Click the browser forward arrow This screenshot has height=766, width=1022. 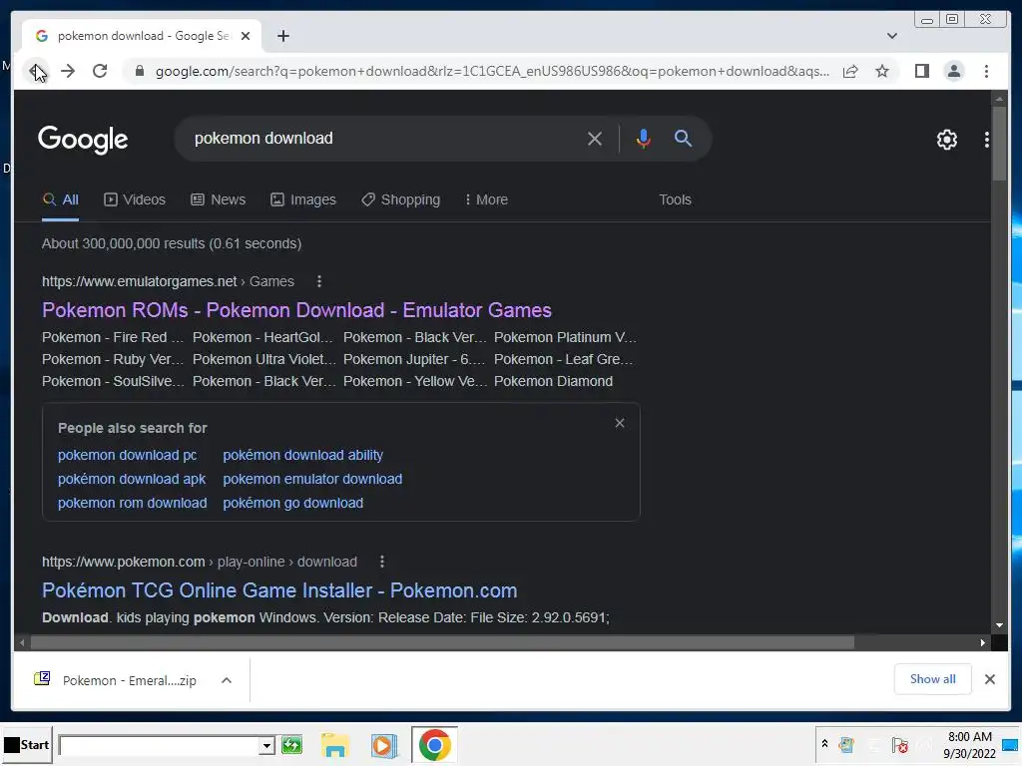pos(68,71)
